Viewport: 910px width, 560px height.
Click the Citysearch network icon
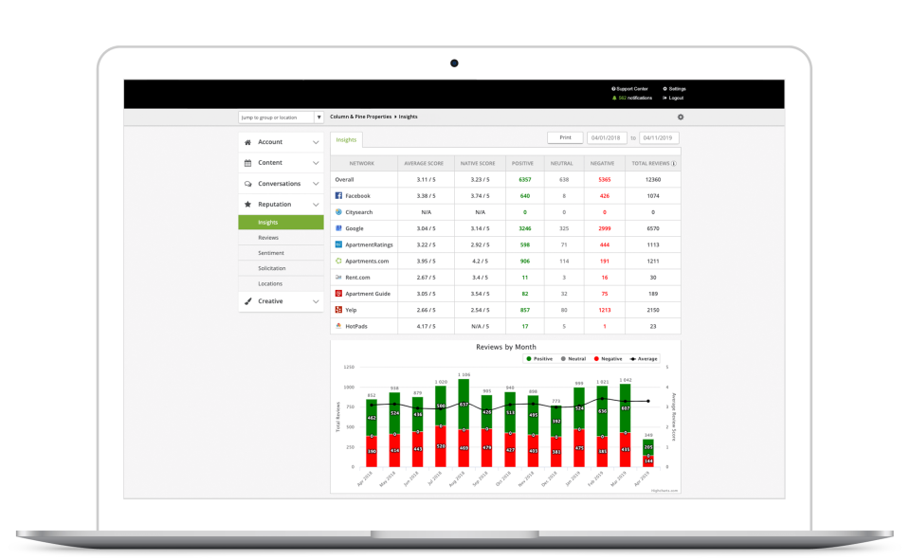pyautogui.click(x=339, y=212)
